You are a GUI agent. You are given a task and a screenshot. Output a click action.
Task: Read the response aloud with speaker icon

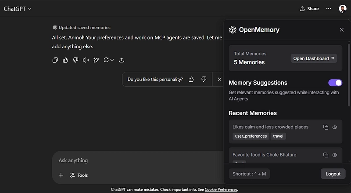[86, 60]
